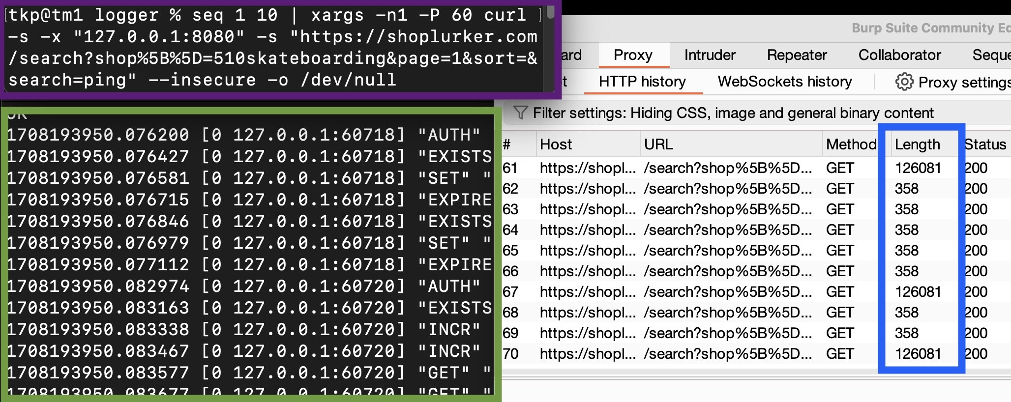The image size is (1011, 402).
Task: Sort by the URL column header
Action: (x=658, y=144)
